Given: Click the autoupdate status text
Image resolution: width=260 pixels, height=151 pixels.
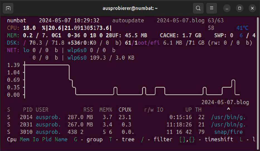Looking at the screenshot, I should pyautogui.click(x=128, y=20).
